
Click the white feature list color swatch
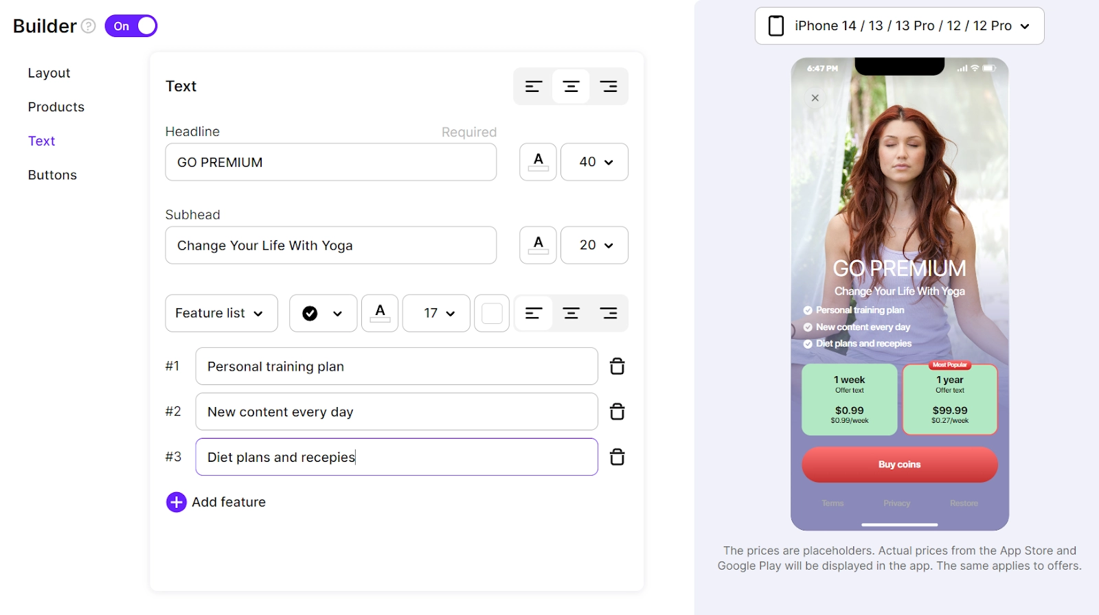click(492, 314)
